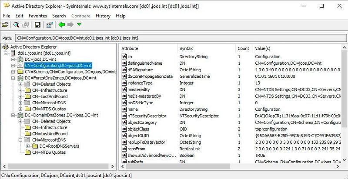This screenshot has height=179, width=348.
Task: Click the DC=joos,DC=int domain icon
Action: click(x=20, y=60)
